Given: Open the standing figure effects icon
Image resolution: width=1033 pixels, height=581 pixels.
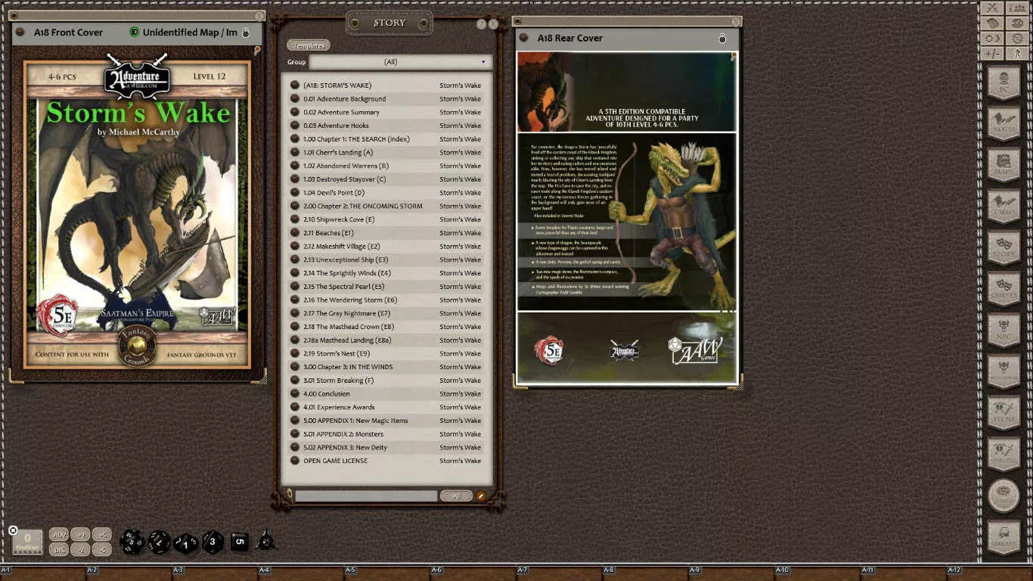Looking at the screenshot, I should pyautogui.click(x=1017, y=53).
